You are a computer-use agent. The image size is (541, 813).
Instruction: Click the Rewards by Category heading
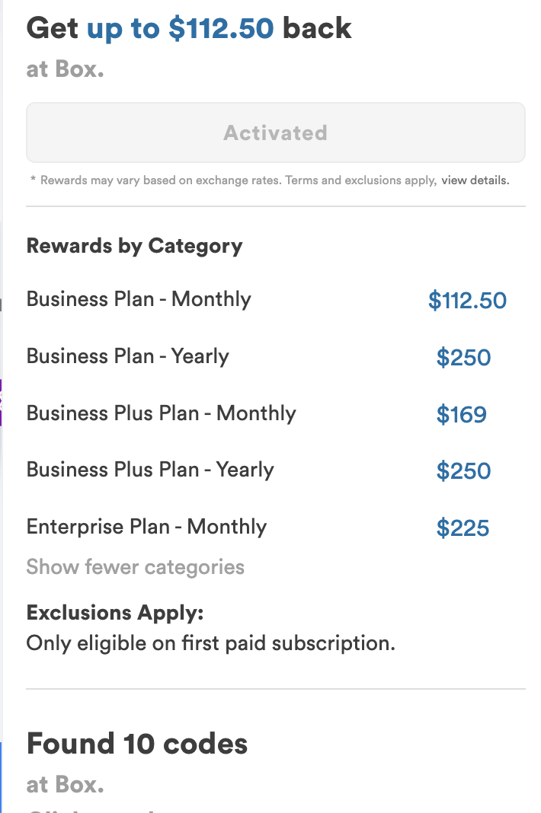click(134, 246)
